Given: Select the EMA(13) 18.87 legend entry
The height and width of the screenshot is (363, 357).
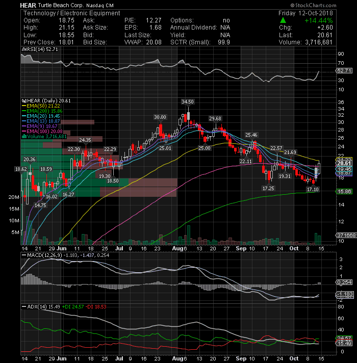Looking at the screenshot, I should (41, 121).
